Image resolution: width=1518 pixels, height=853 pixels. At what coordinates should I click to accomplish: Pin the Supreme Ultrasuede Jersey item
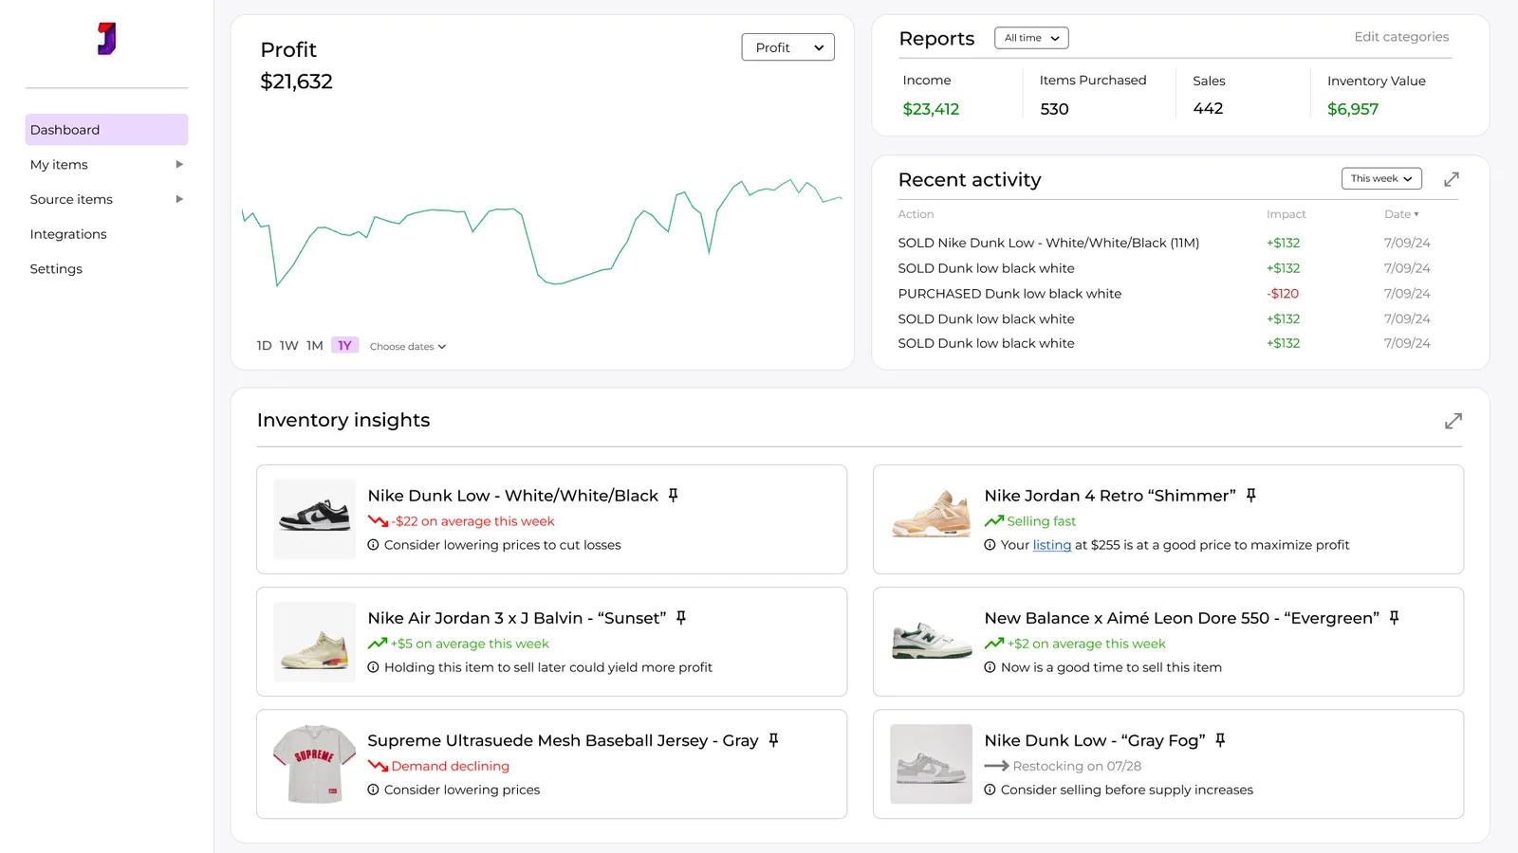(773, 739)
